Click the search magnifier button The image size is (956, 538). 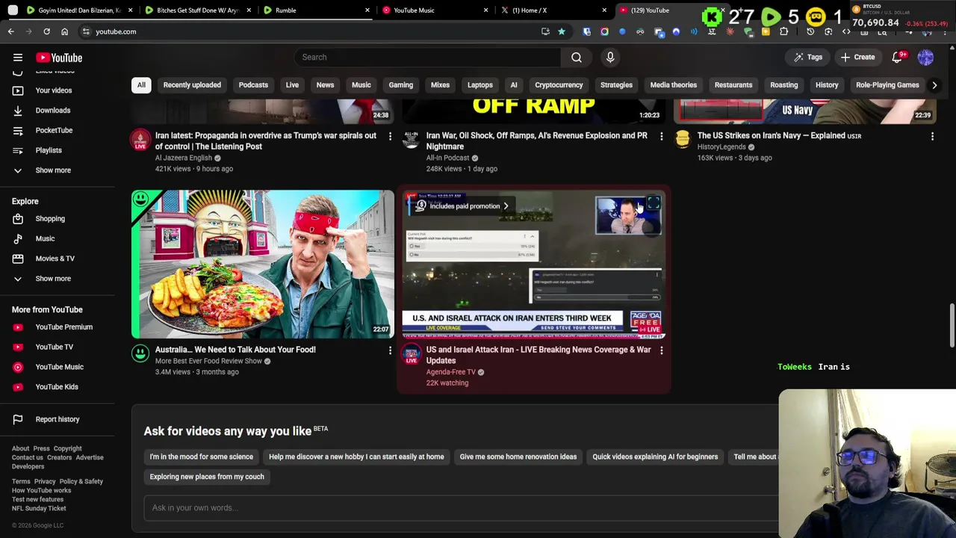click(x=577, y=57)
